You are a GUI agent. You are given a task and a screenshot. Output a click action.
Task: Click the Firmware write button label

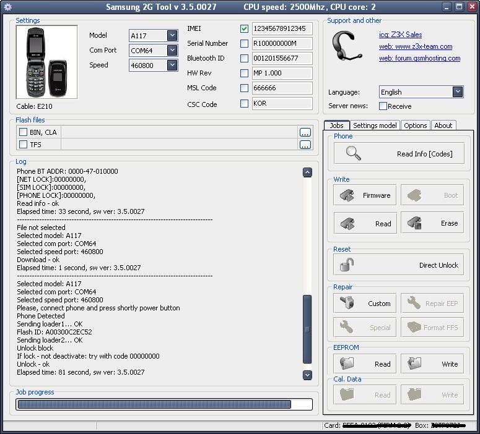click(377, 195)
